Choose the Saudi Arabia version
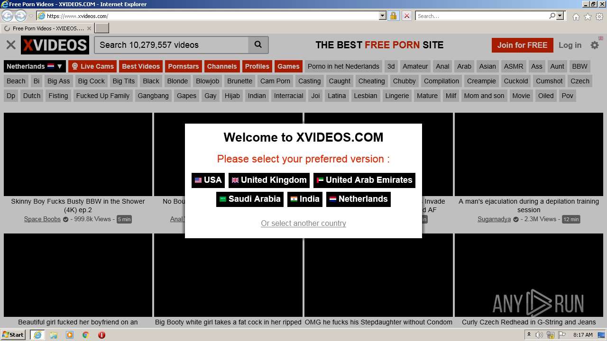The height and width of the screenshot is (341, 607). (x=250, y=199)
